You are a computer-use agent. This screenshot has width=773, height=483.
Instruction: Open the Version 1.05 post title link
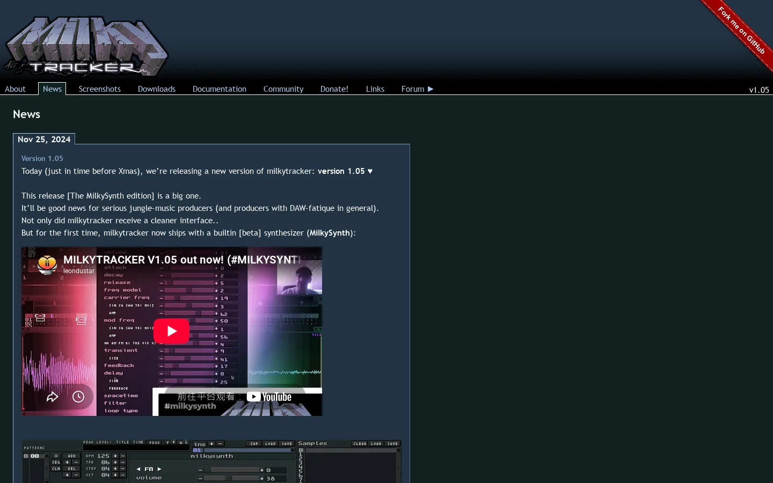point(42,158)
